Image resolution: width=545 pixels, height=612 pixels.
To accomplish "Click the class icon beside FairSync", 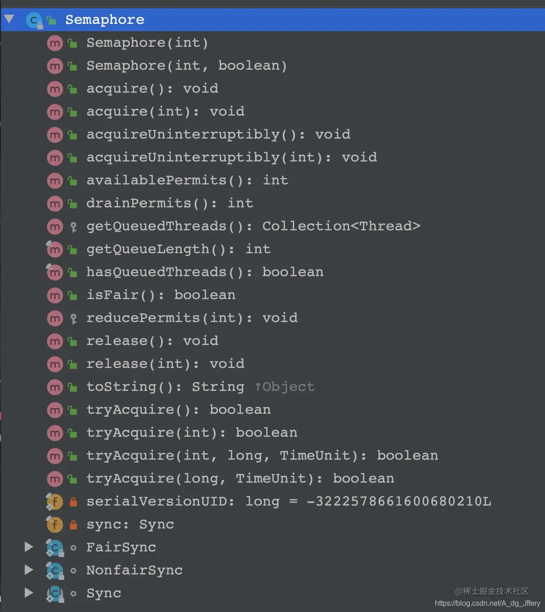I will [55, 547].
